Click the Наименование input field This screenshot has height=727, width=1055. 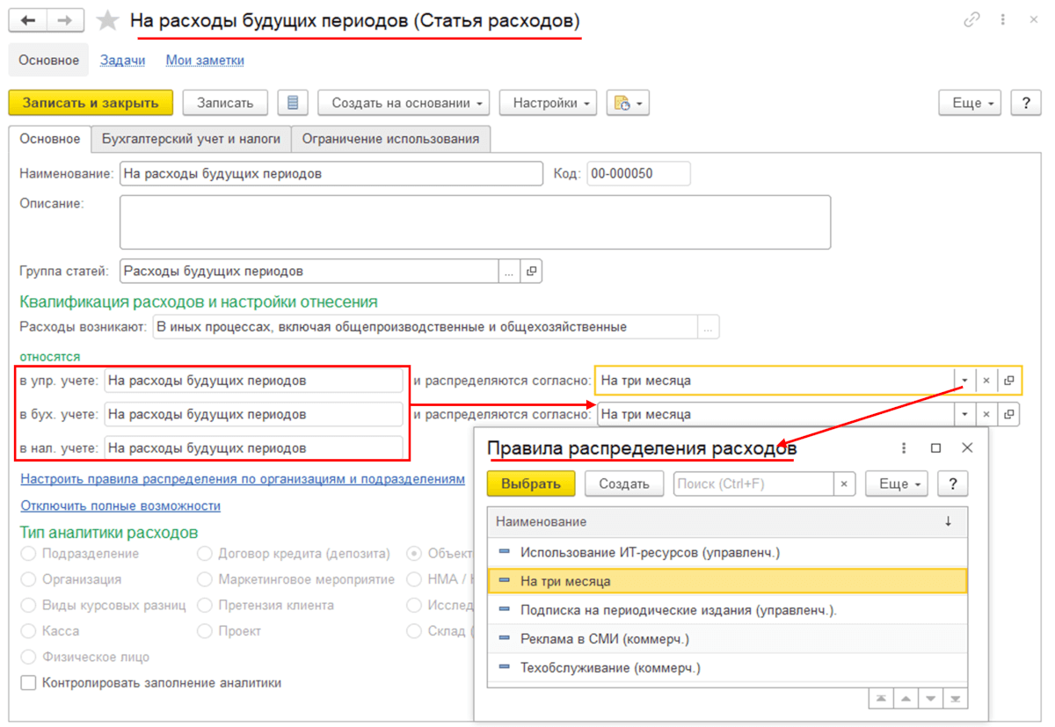tap(331, 173)
